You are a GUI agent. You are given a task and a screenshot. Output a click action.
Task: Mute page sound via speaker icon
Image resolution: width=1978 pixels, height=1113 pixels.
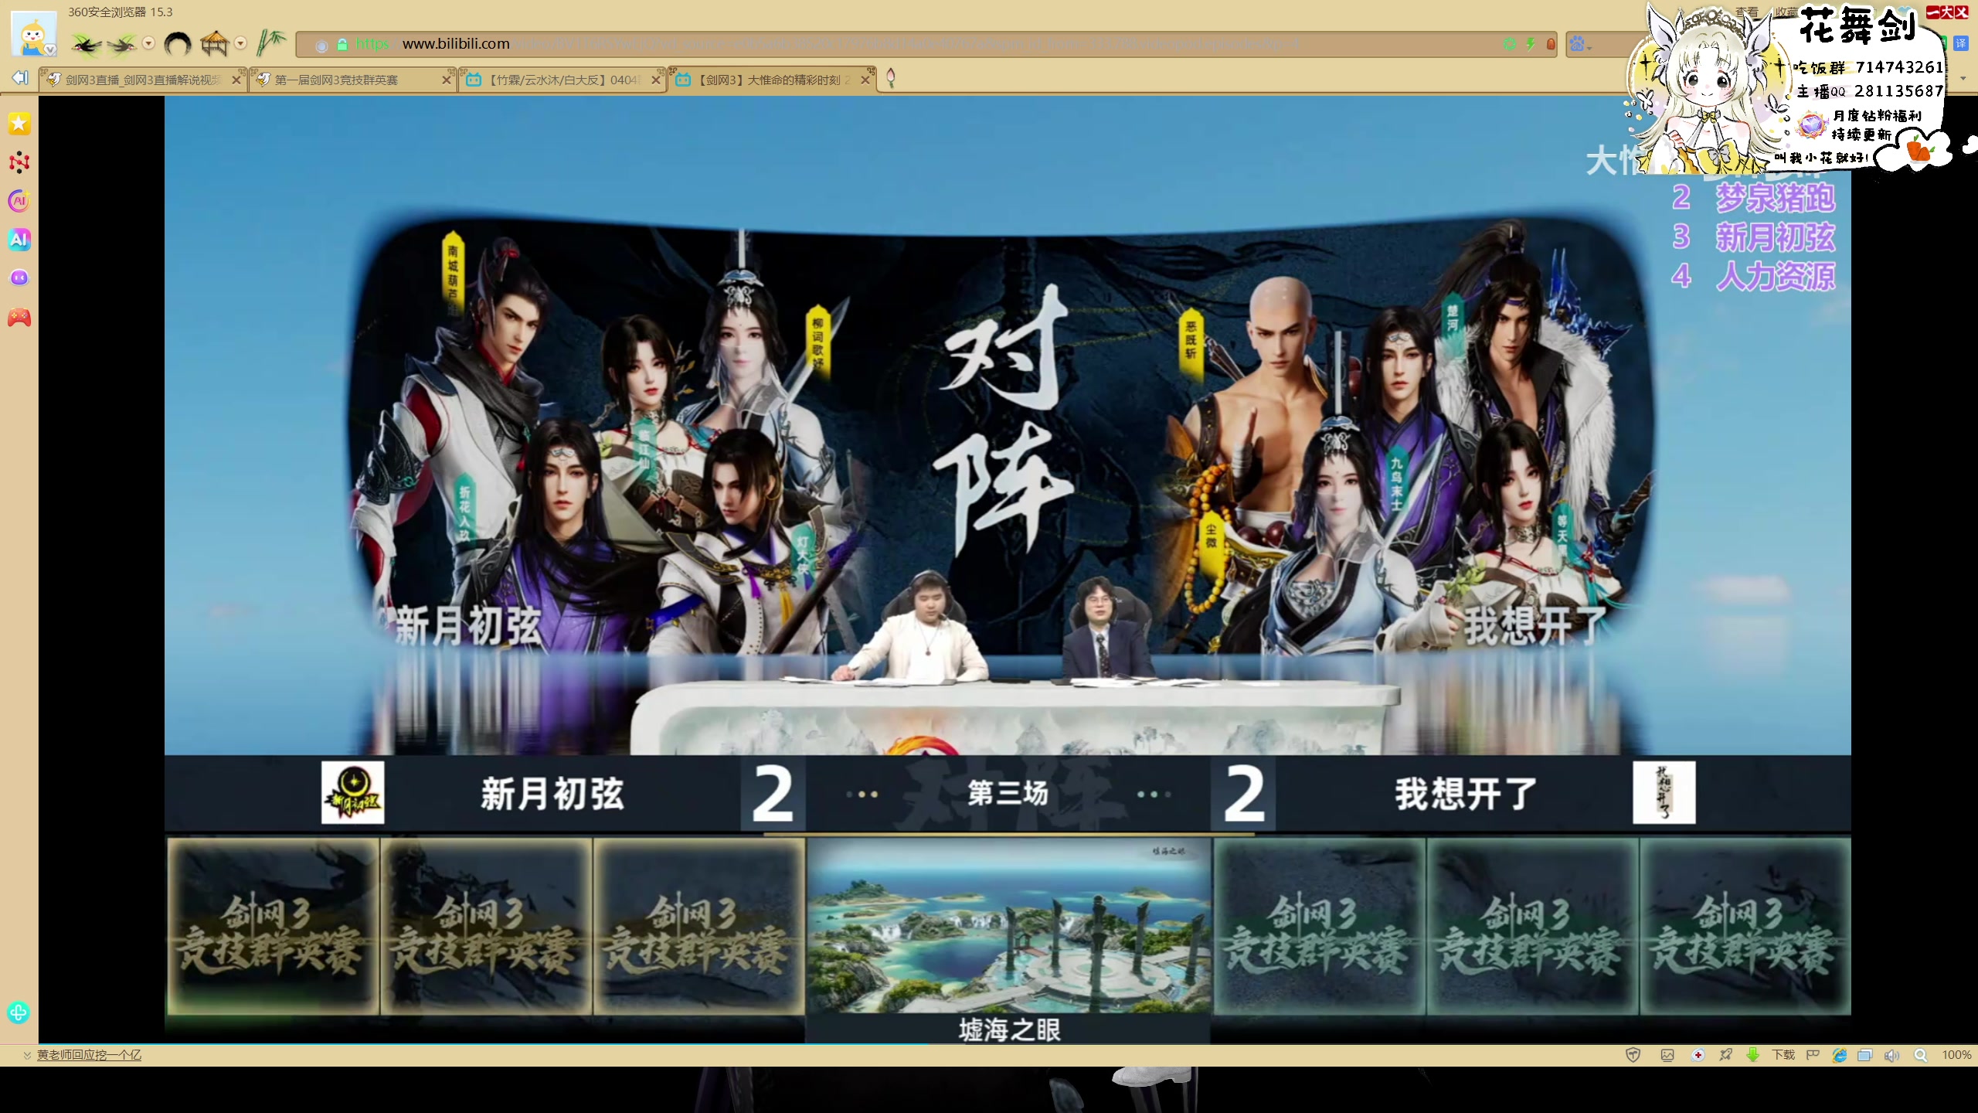point(1891,1055)
